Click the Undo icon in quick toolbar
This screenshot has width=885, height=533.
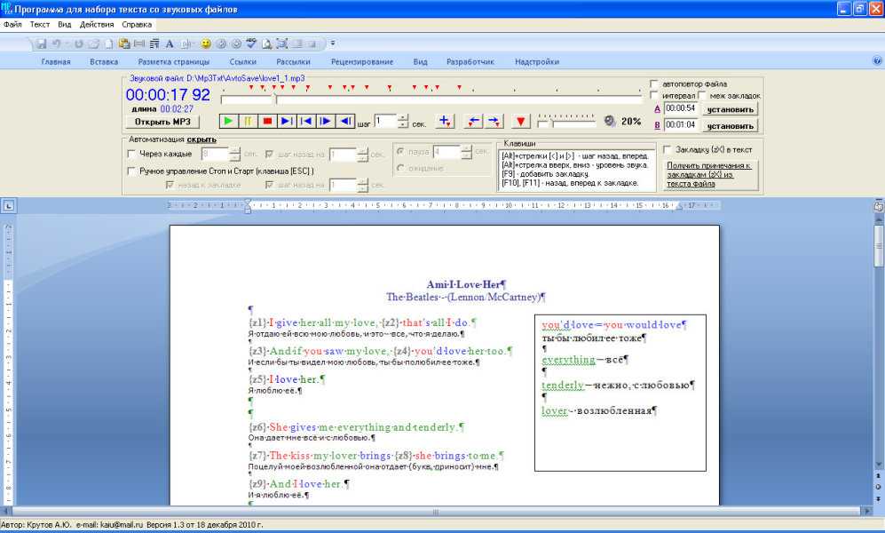57,44
